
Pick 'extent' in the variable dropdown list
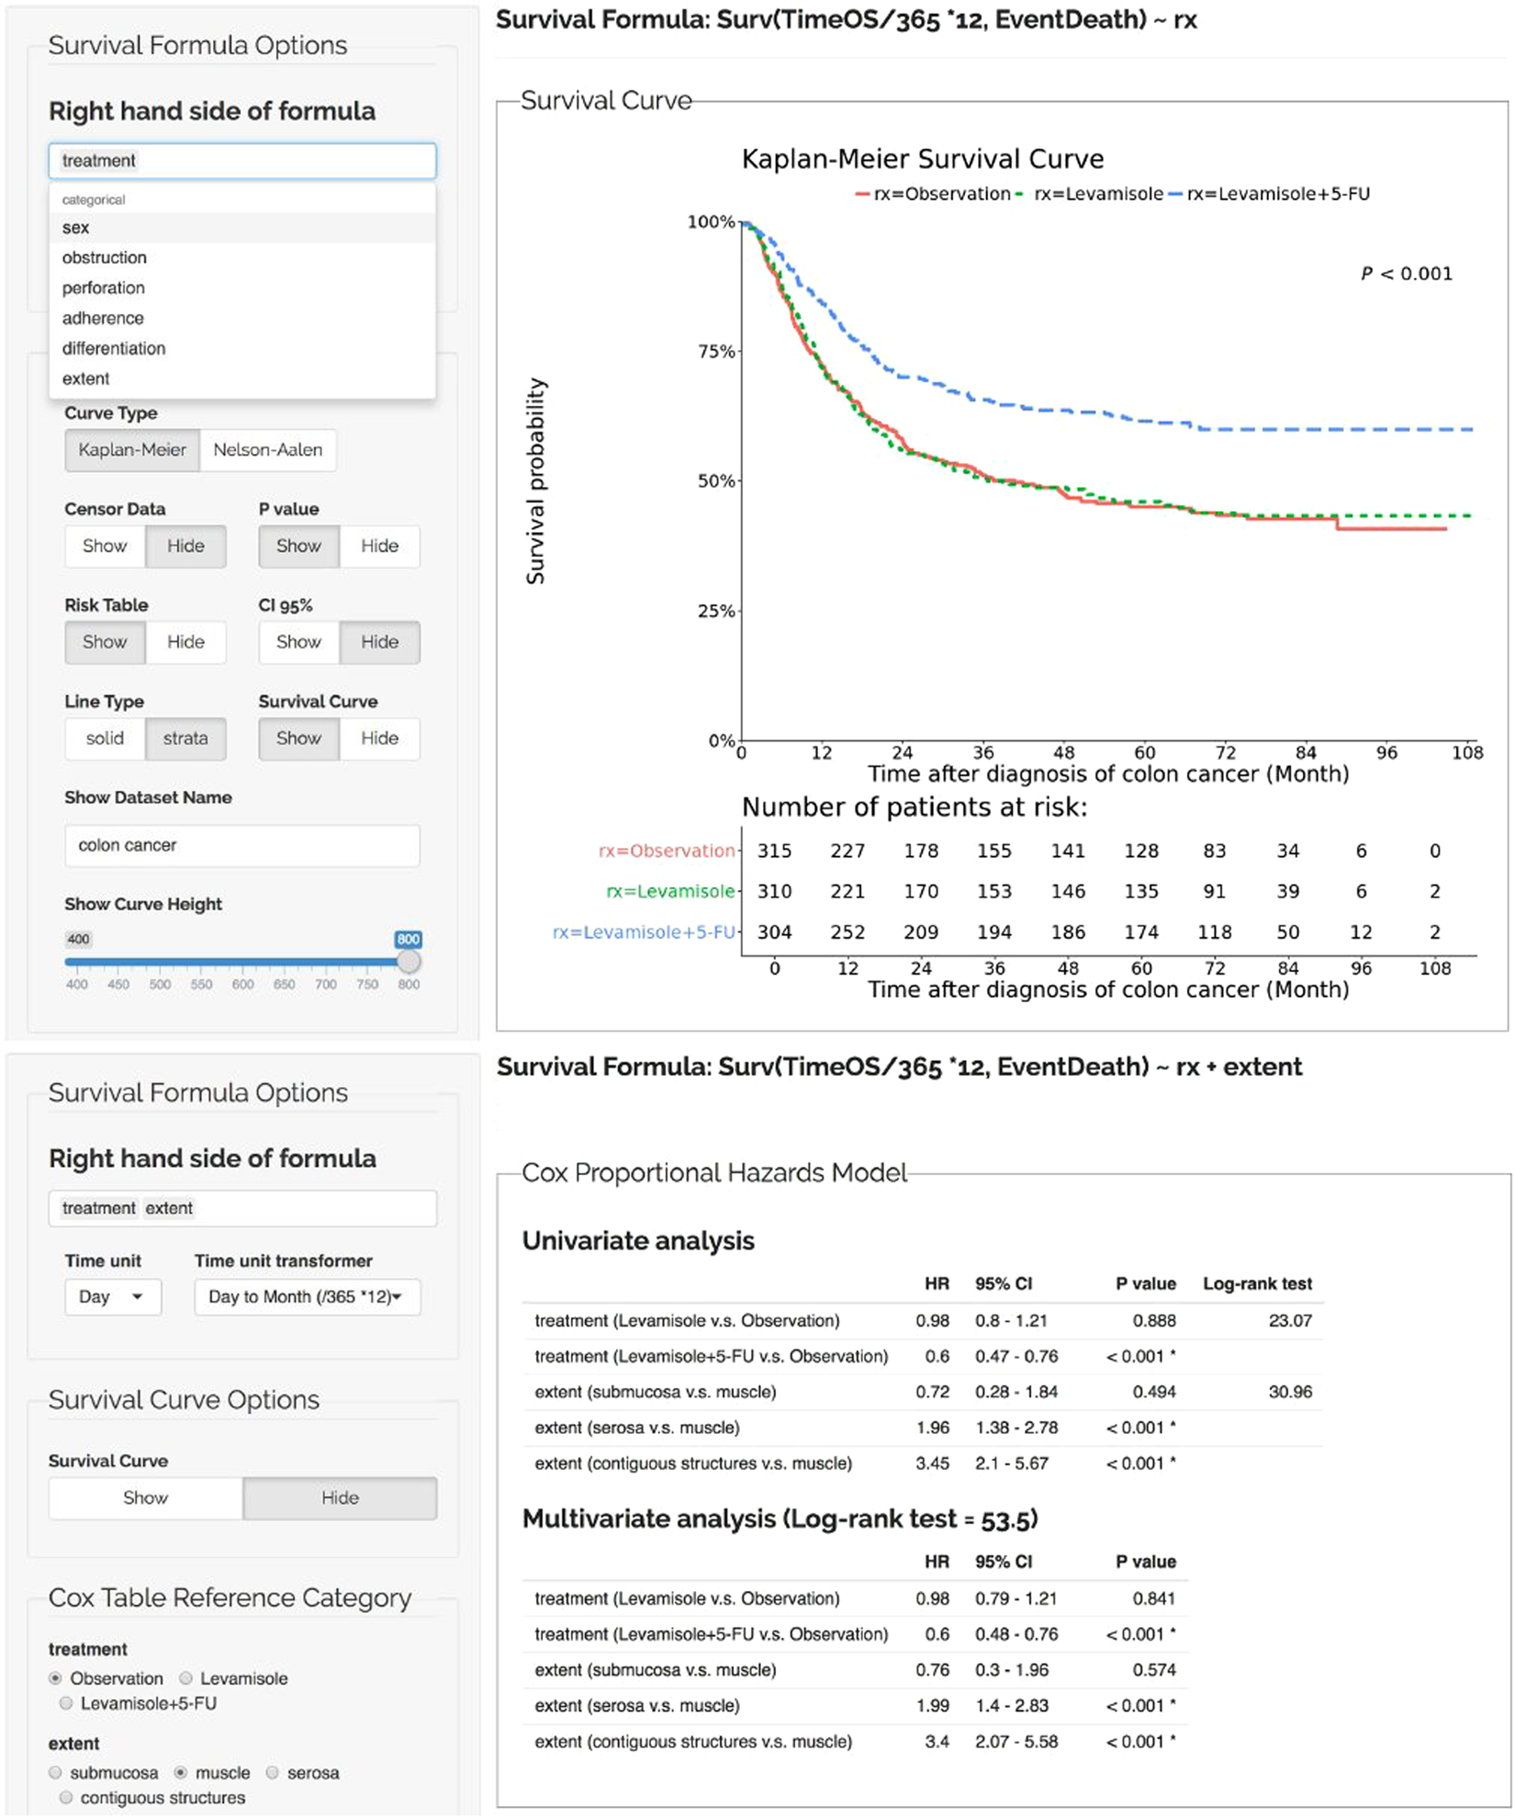(x=86, y=379)
